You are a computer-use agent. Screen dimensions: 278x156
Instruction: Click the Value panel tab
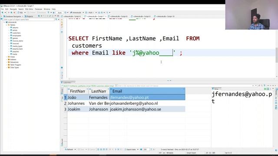[216, 89]
